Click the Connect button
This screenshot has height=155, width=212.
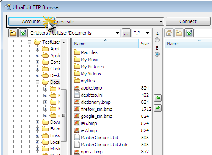click(188, 21)
